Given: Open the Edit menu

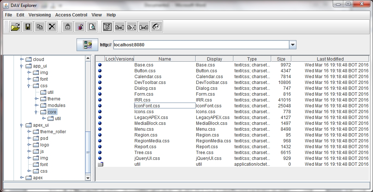Looking at the screenshot, I should click(x=20, y=15).
